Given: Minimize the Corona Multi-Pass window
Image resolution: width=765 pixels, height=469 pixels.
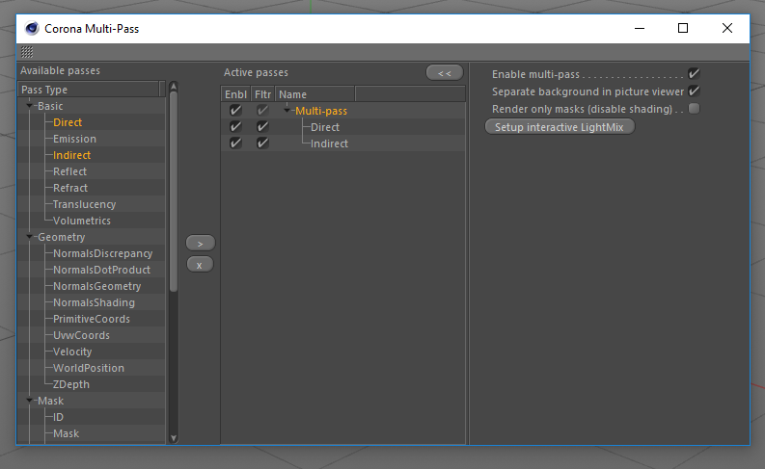Looking at the screenshot, I should pyautogui.click(x=640, y=29).
